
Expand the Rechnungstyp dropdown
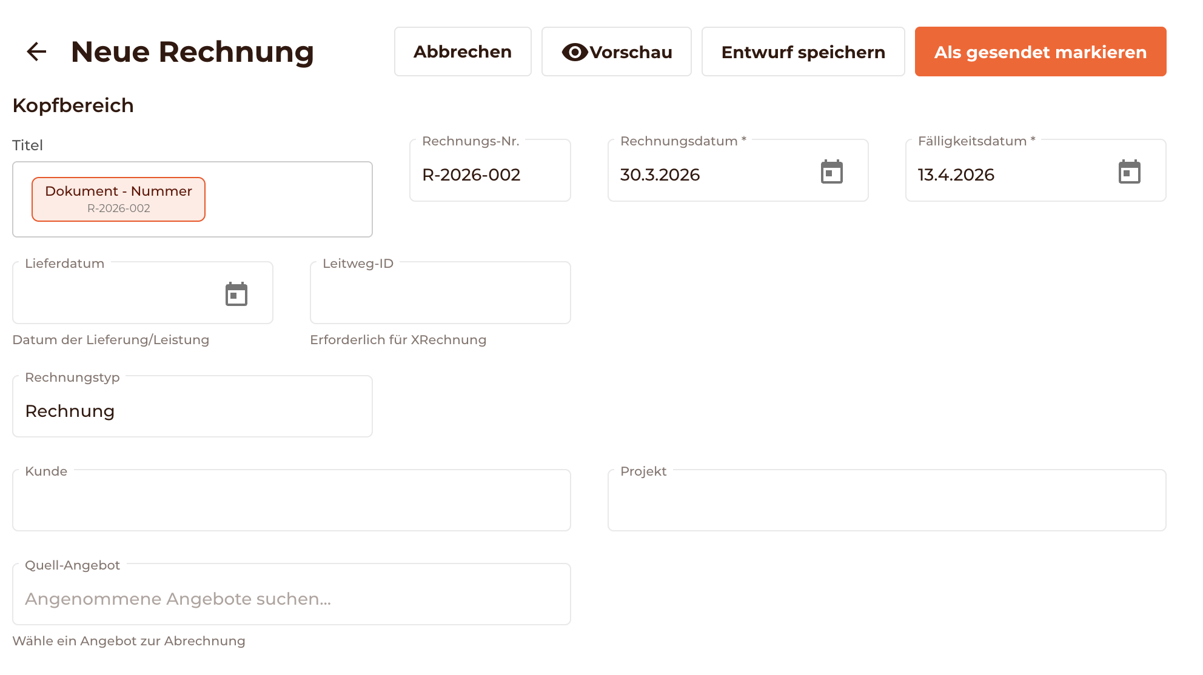192,410
